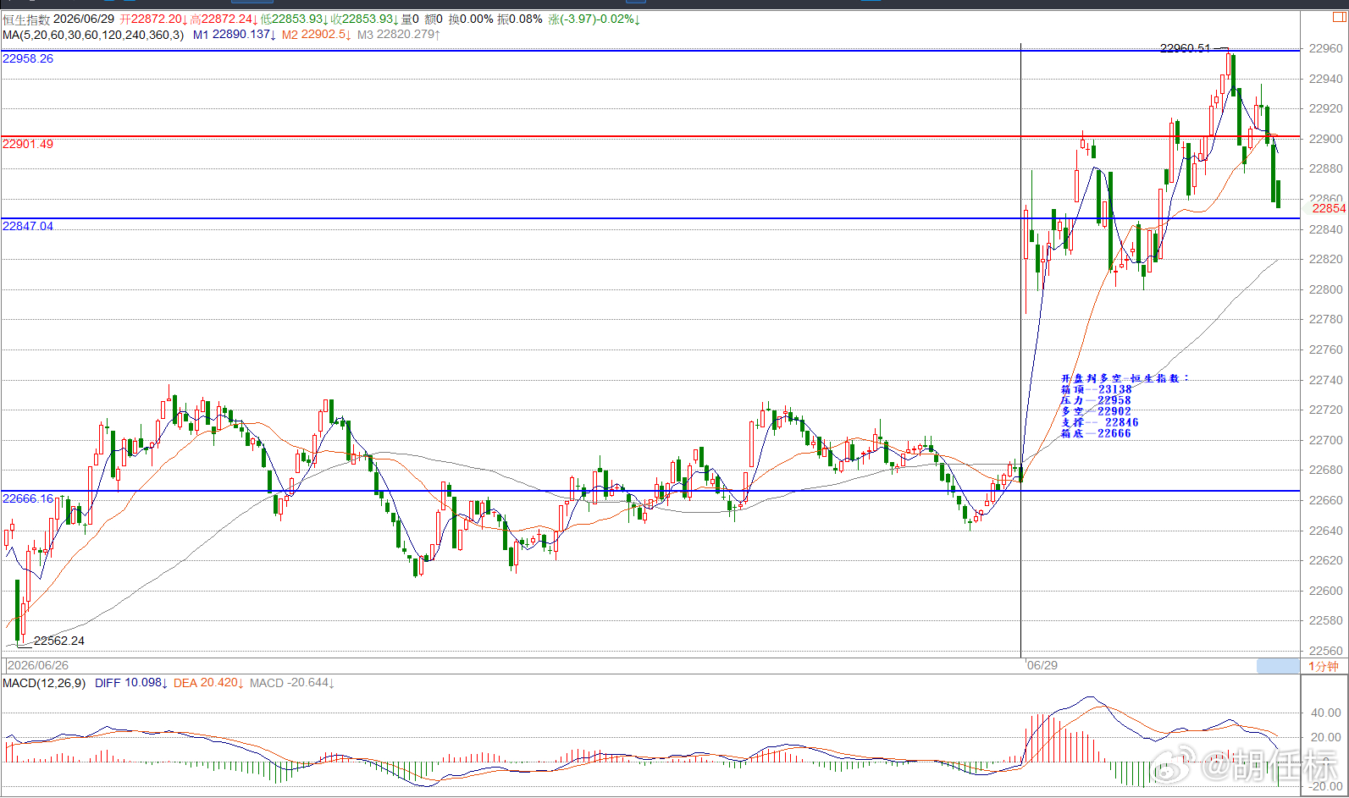Select the M1 22890.137 moving average value
Viewport: 1349px width, 798px height.
[235, 35]
